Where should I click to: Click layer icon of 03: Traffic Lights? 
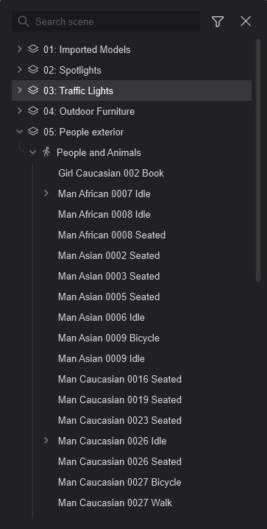(32, 90)
